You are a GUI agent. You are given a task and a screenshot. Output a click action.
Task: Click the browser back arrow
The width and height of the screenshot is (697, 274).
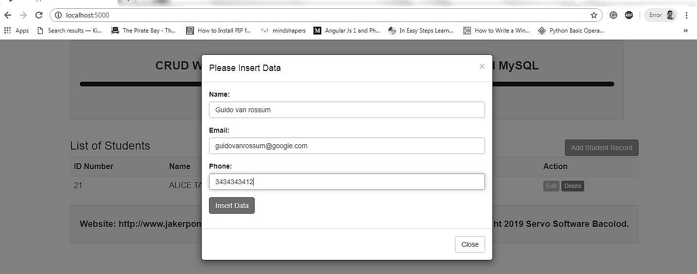point(8,15)
